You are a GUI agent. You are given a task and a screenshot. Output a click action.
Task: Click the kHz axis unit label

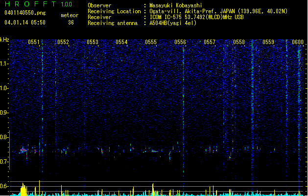point(4,40)
